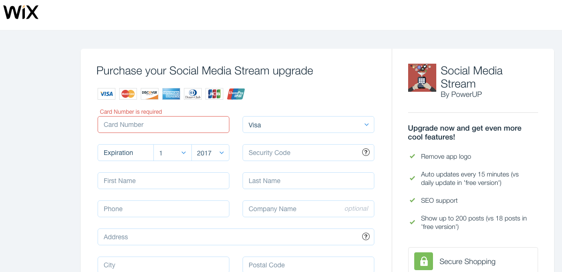Open the Visa card type dropdown
Viewport: 562px width, 272px height.
(308, 125)
